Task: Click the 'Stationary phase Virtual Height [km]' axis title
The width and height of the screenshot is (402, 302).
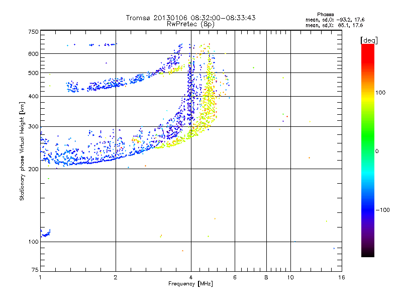Action: click(x=22, y=151)
